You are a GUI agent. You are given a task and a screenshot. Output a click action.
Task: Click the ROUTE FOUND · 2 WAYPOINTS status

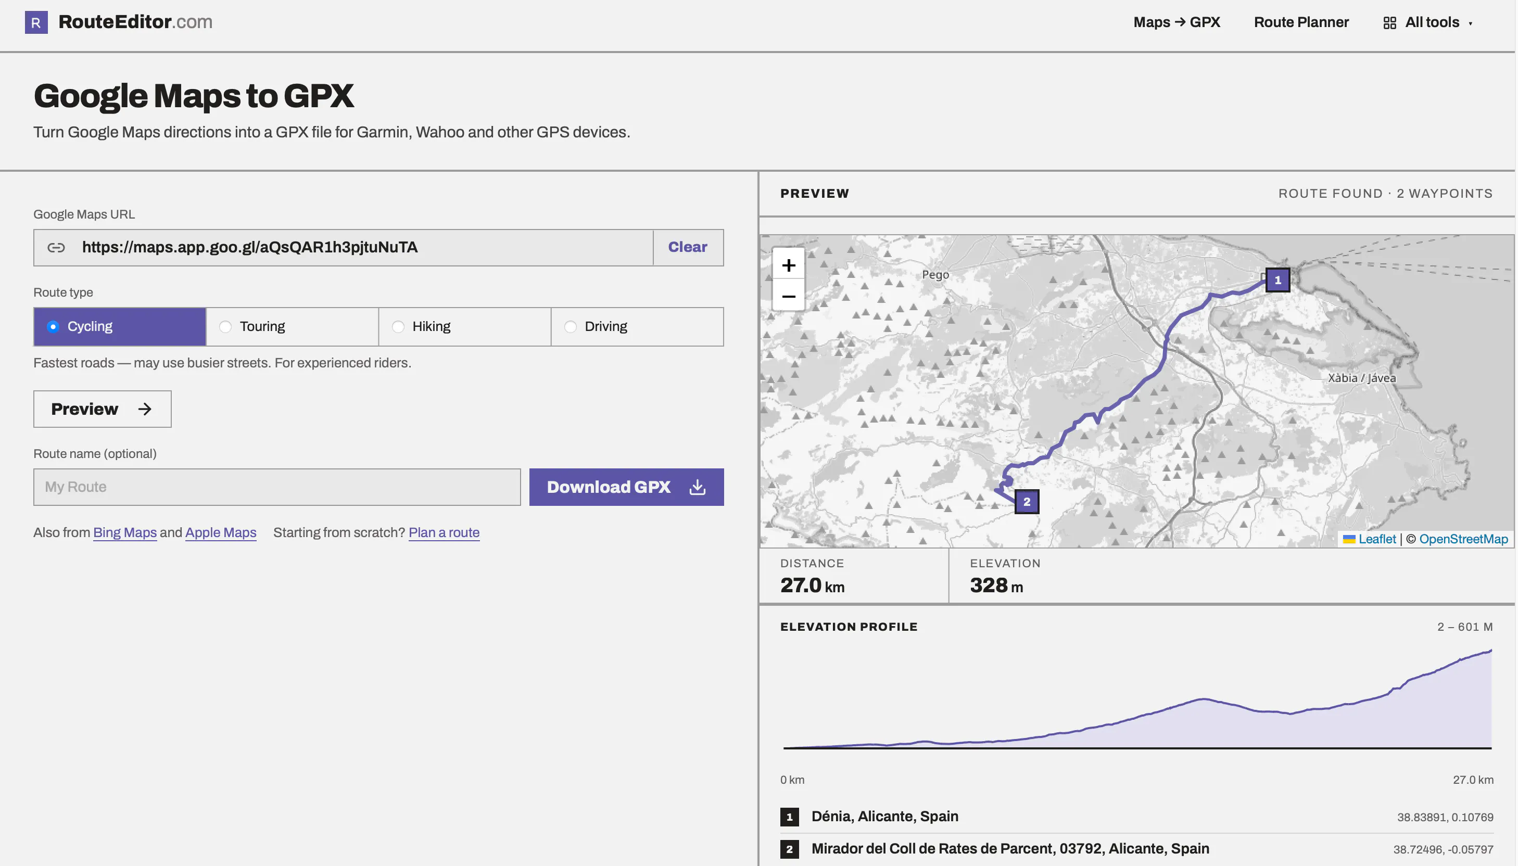(x=1385, y=194)
